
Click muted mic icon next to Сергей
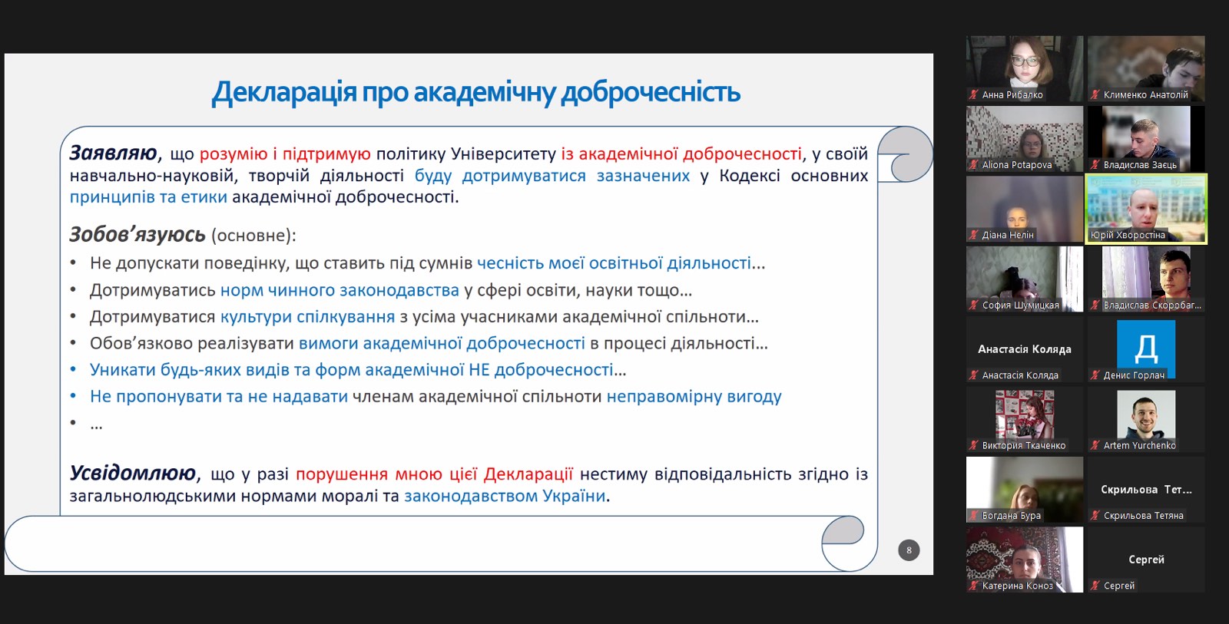[x=1095, y=586]
